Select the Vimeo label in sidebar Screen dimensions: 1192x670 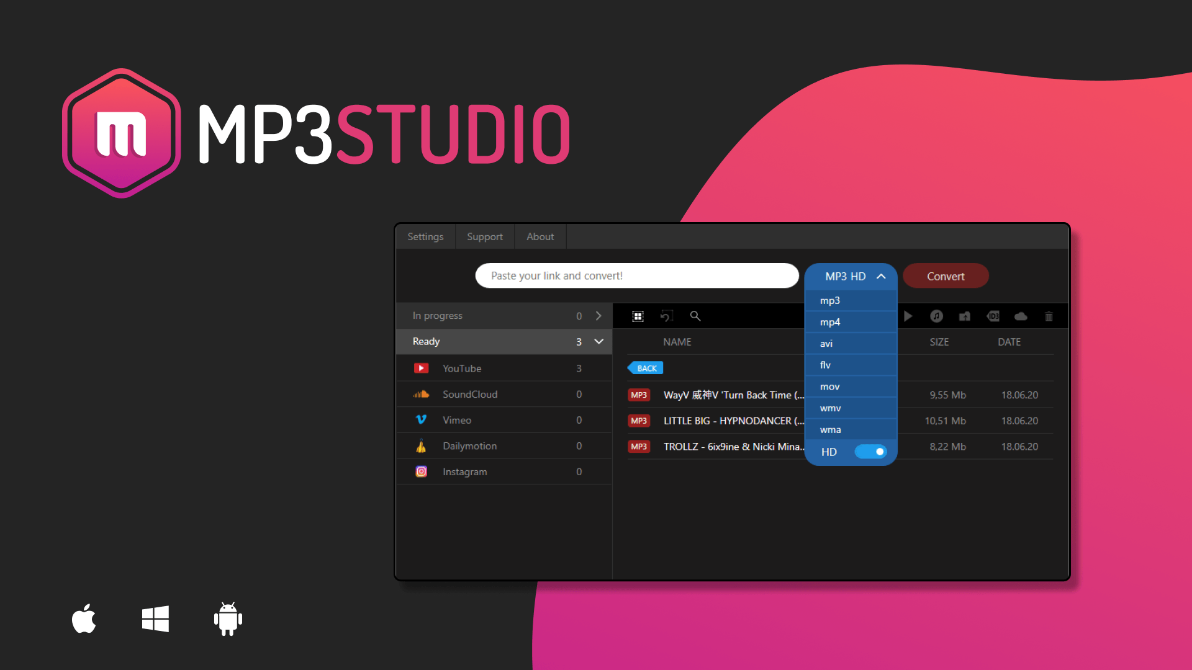click(x=457, y=420)
